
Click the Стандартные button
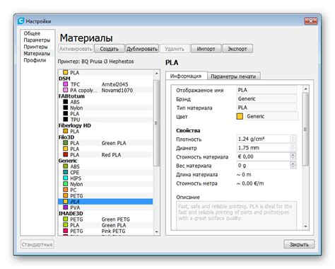coord(37,244)
